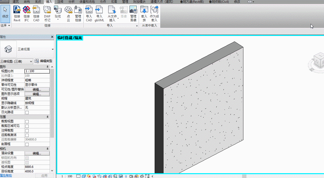Enable the 日光路径 checkbox
324x178 pixels.
(27, 112)
